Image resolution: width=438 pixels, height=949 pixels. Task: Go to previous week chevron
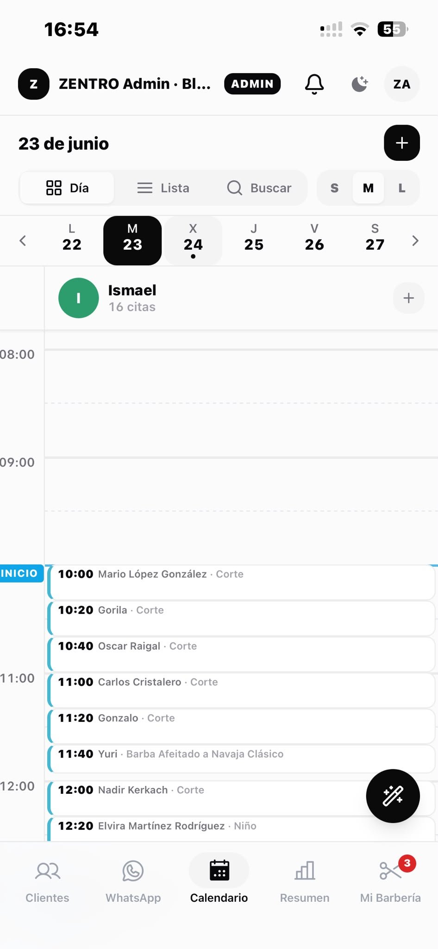click(x=22, y=240)
